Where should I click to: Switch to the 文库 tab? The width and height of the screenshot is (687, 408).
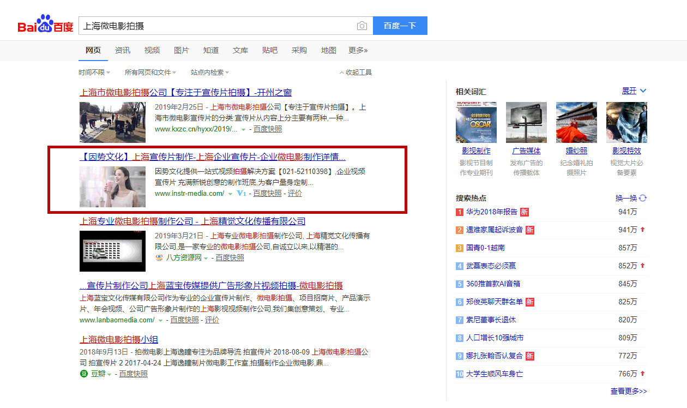tap(240, 50)
